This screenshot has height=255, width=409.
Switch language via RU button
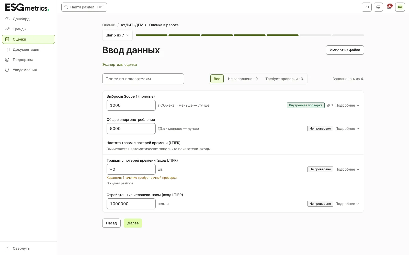(367, 7)
